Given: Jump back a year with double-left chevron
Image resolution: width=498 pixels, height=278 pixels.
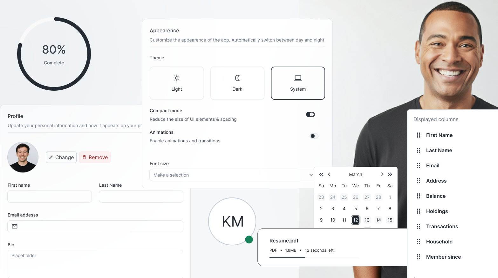Looking at the screenshot, I should [x=321, y=174].
